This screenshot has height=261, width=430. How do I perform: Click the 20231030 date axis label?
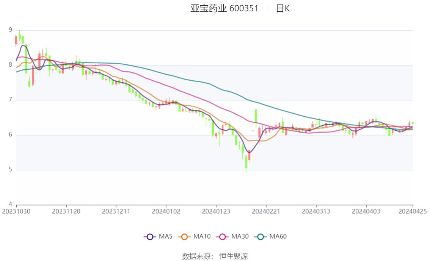[x=16, y=211]
